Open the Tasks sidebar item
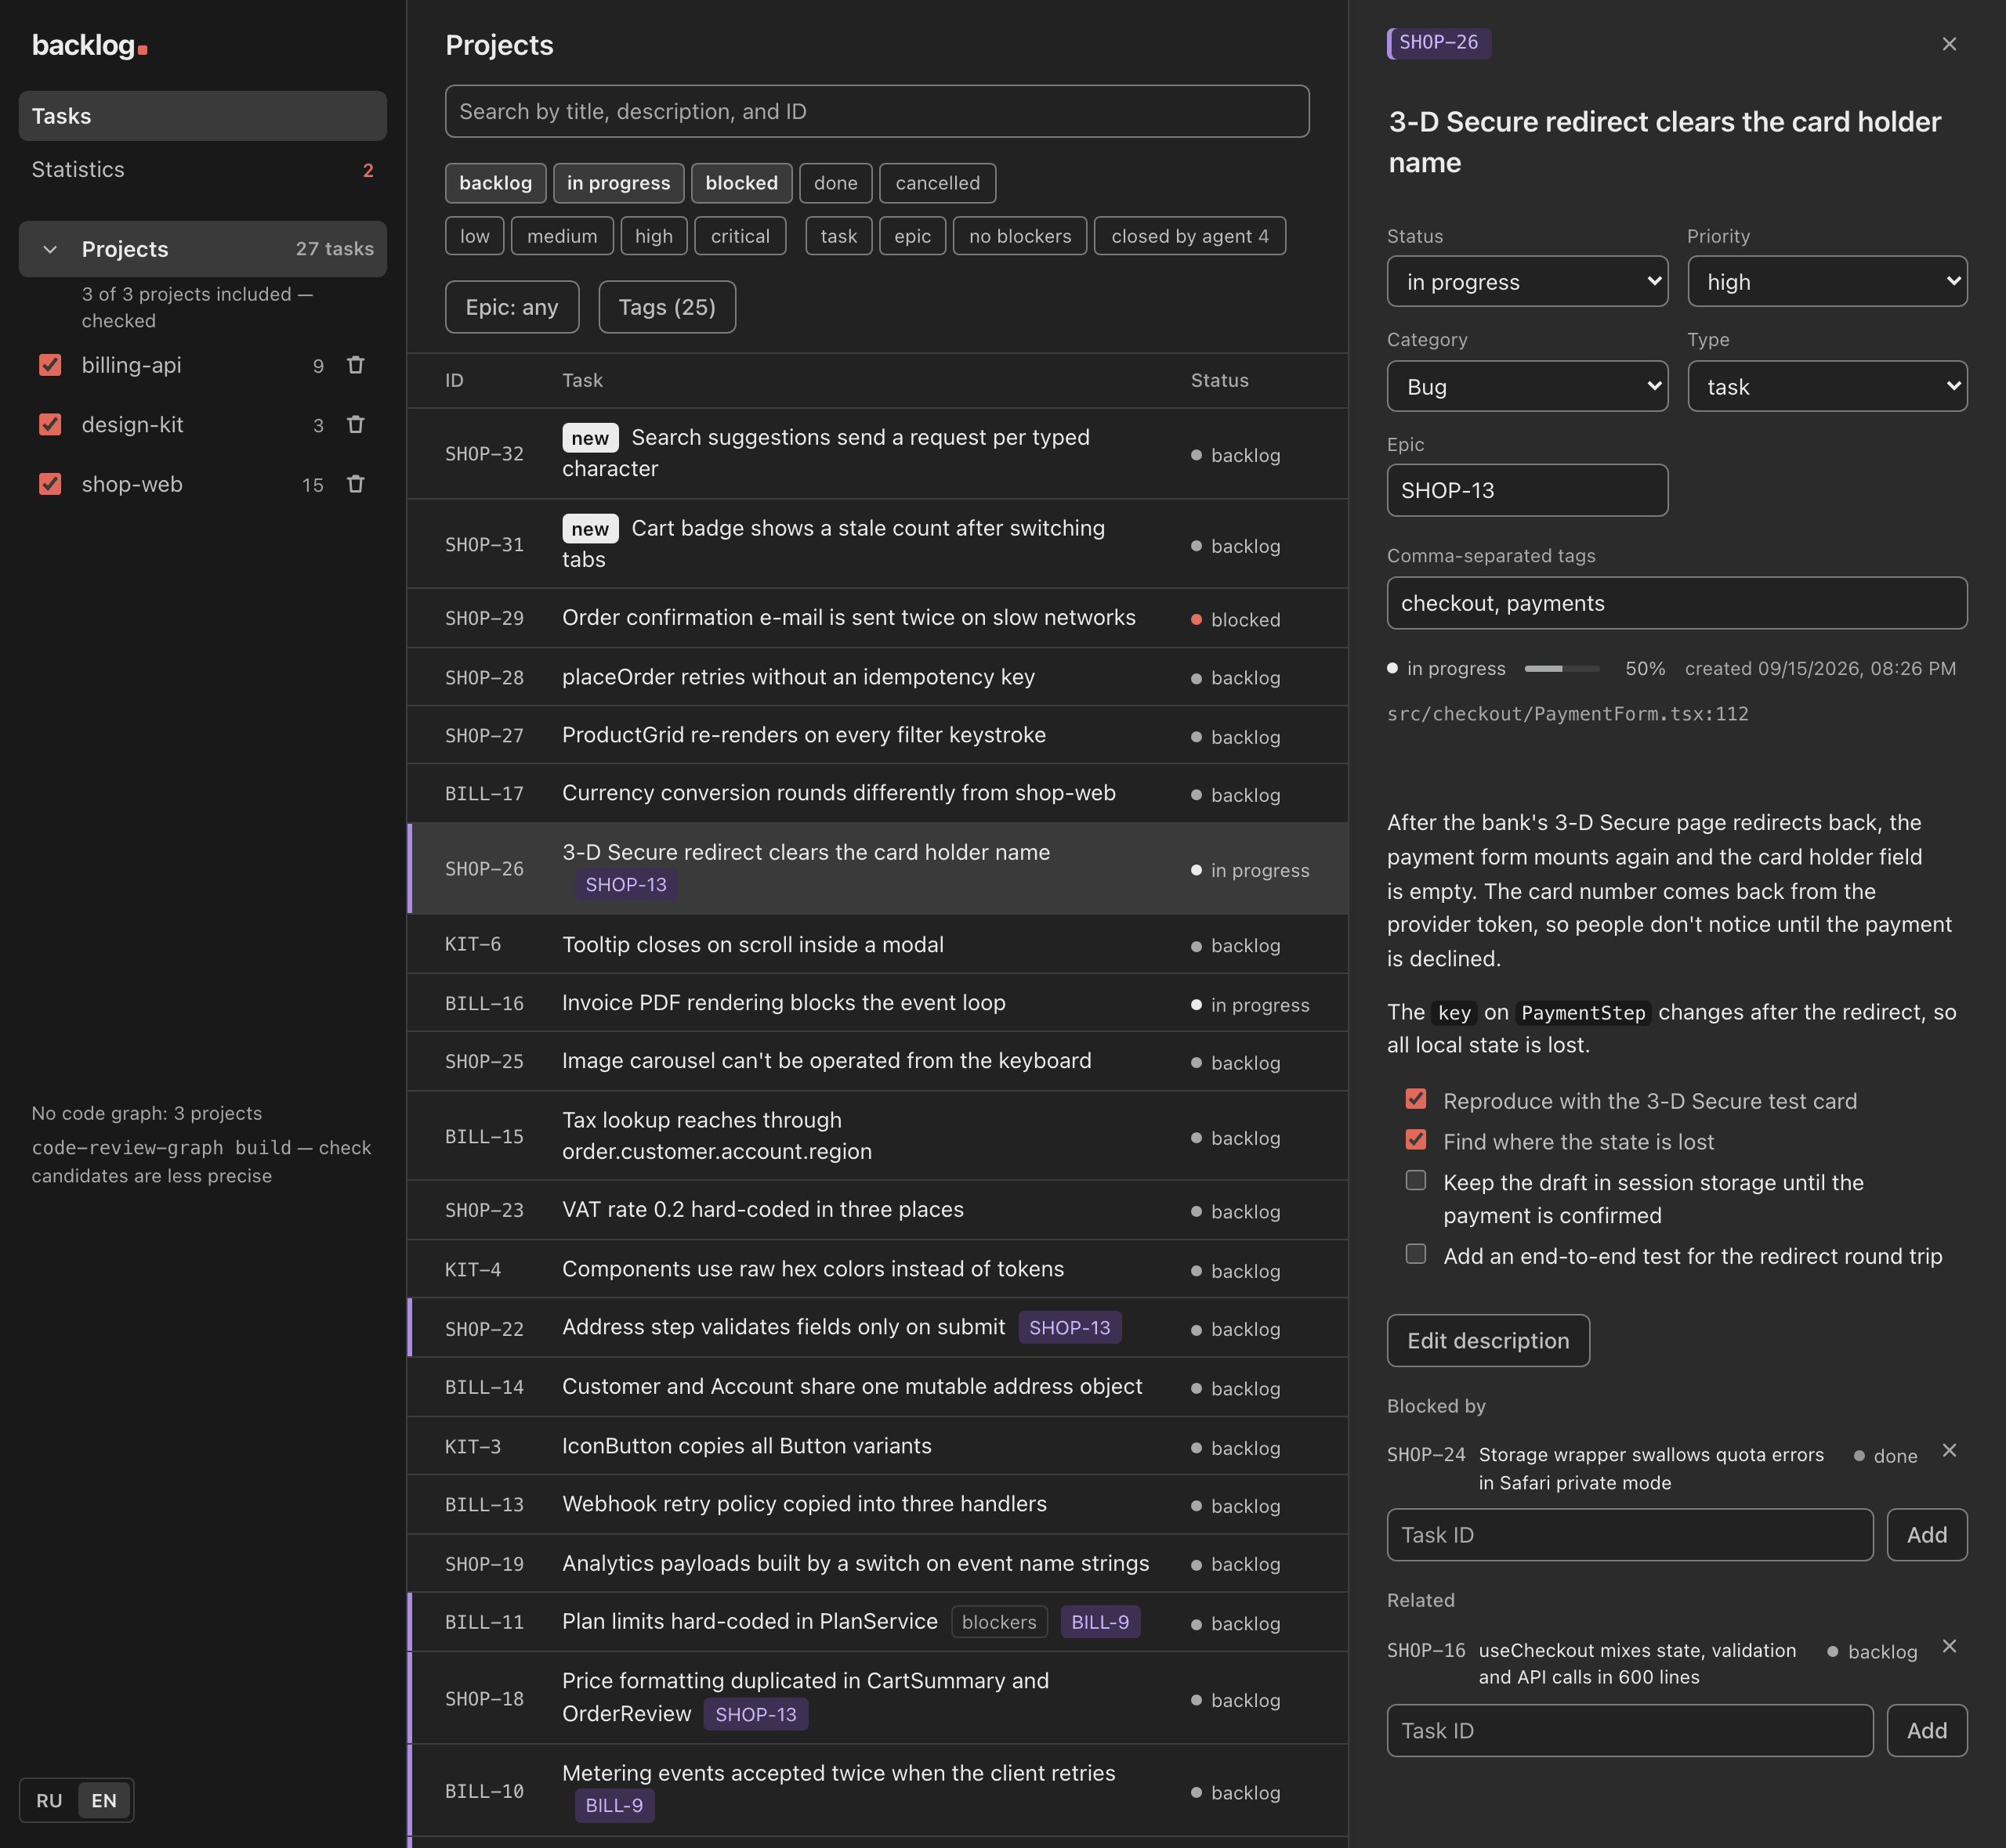Screen dimensions: 2006x1848 point(202,116)
